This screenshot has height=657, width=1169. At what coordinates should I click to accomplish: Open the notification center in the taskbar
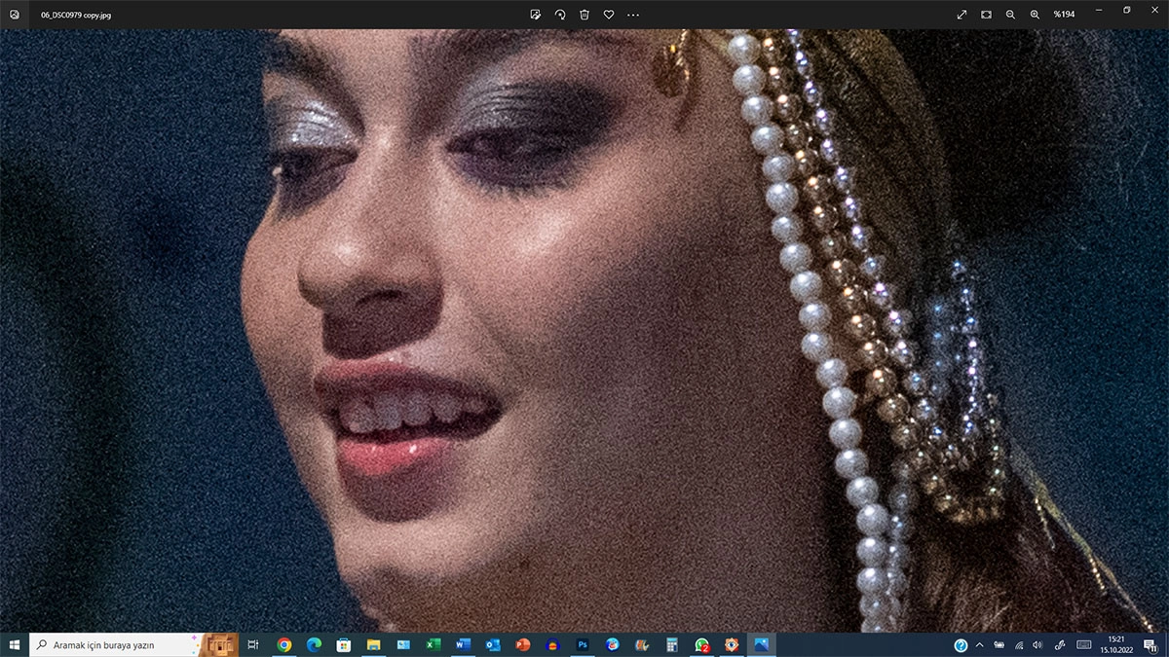(1150, 644)
